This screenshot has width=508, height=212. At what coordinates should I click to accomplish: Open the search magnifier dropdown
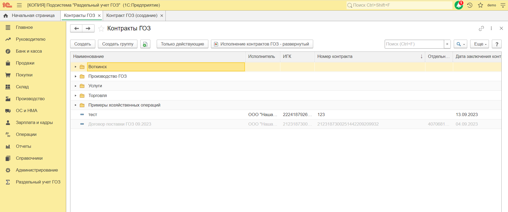pos(460,44)
